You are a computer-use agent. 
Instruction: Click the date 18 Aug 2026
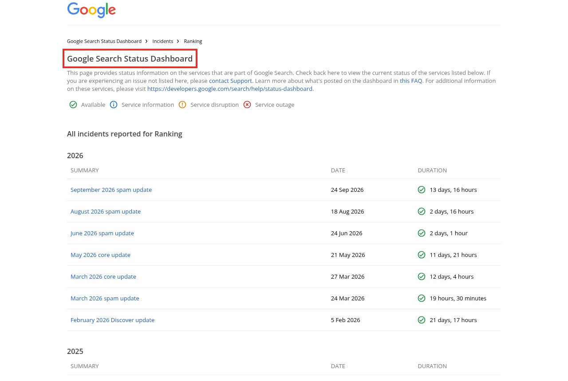(x=347, y=211)
